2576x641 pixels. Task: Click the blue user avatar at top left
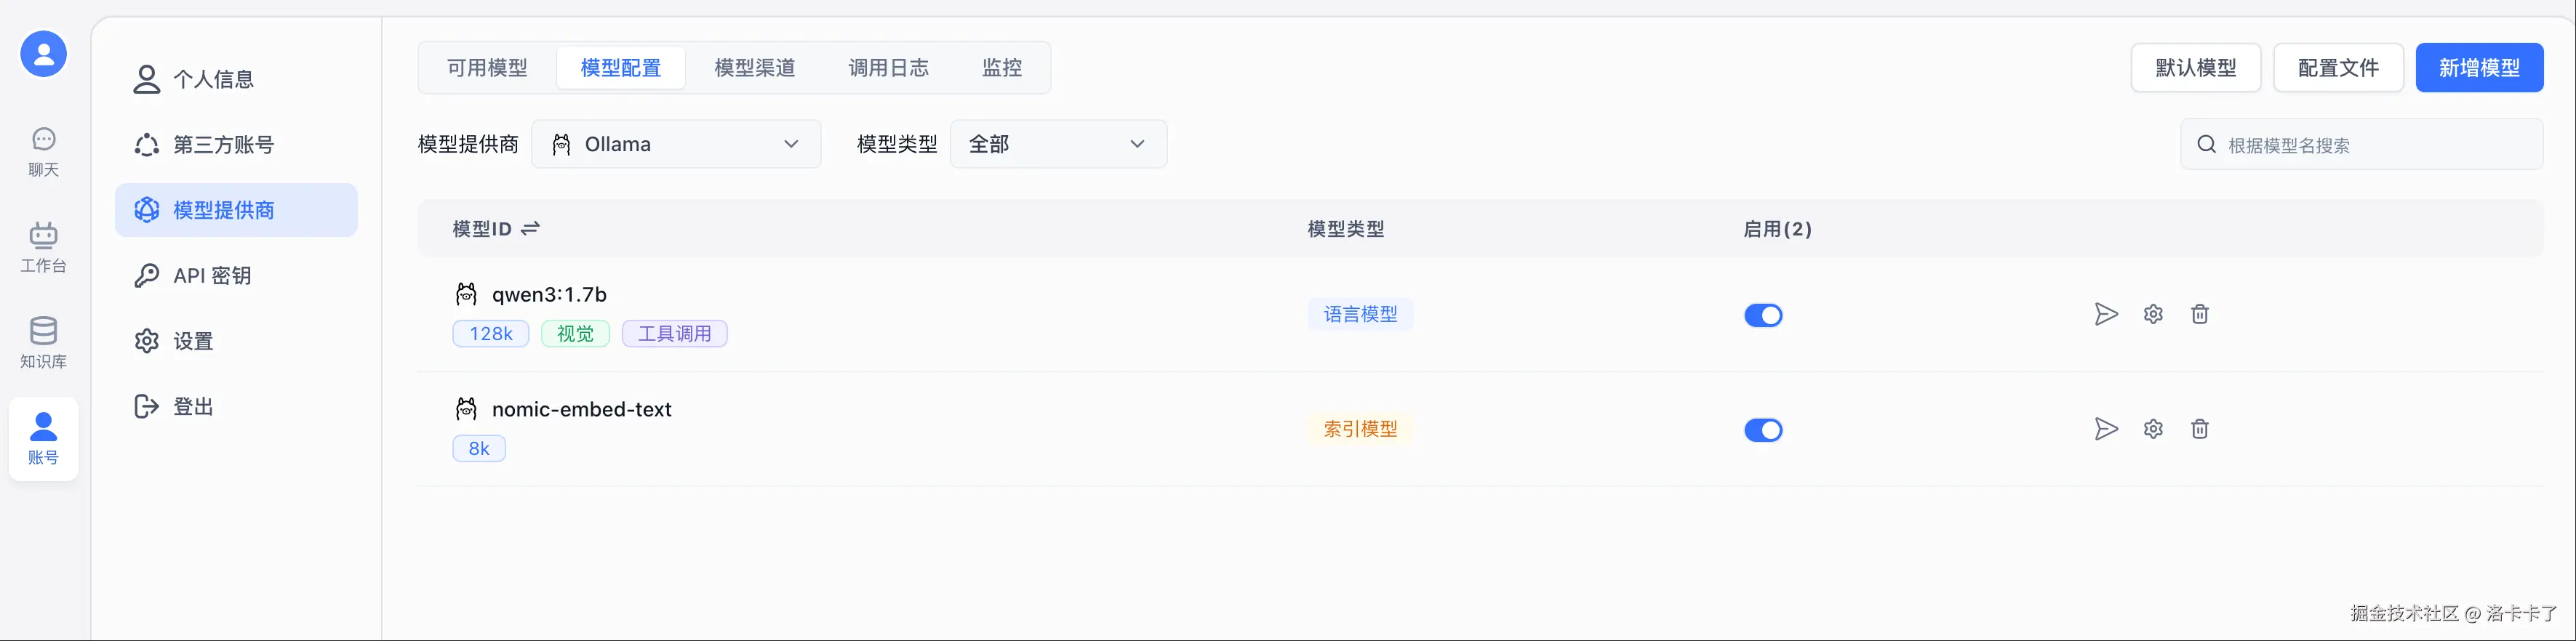tap(44, 54)
